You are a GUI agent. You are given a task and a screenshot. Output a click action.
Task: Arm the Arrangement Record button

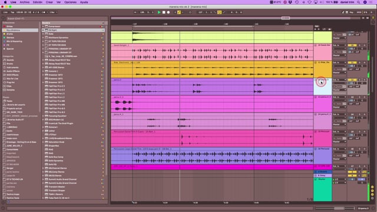tap(168, 12)
